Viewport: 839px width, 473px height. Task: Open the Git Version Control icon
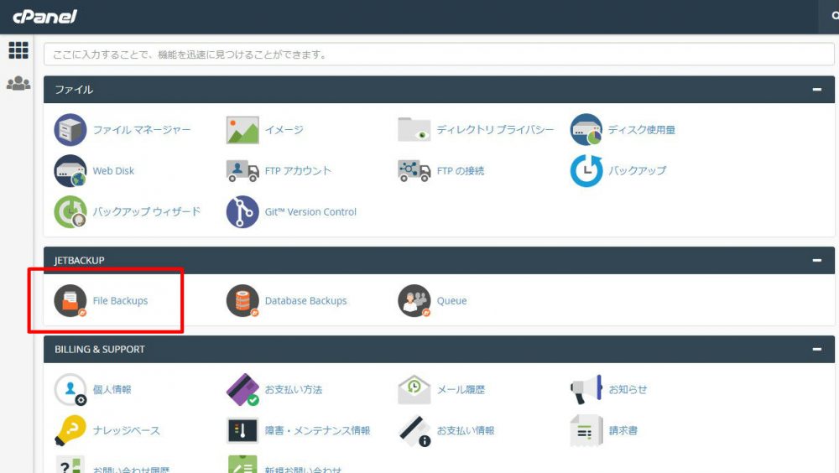[x=242, y=212]
